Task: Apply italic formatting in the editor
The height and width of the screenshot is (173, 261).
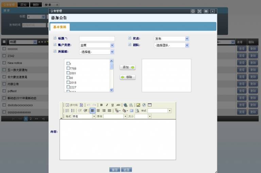Action: 107,105
